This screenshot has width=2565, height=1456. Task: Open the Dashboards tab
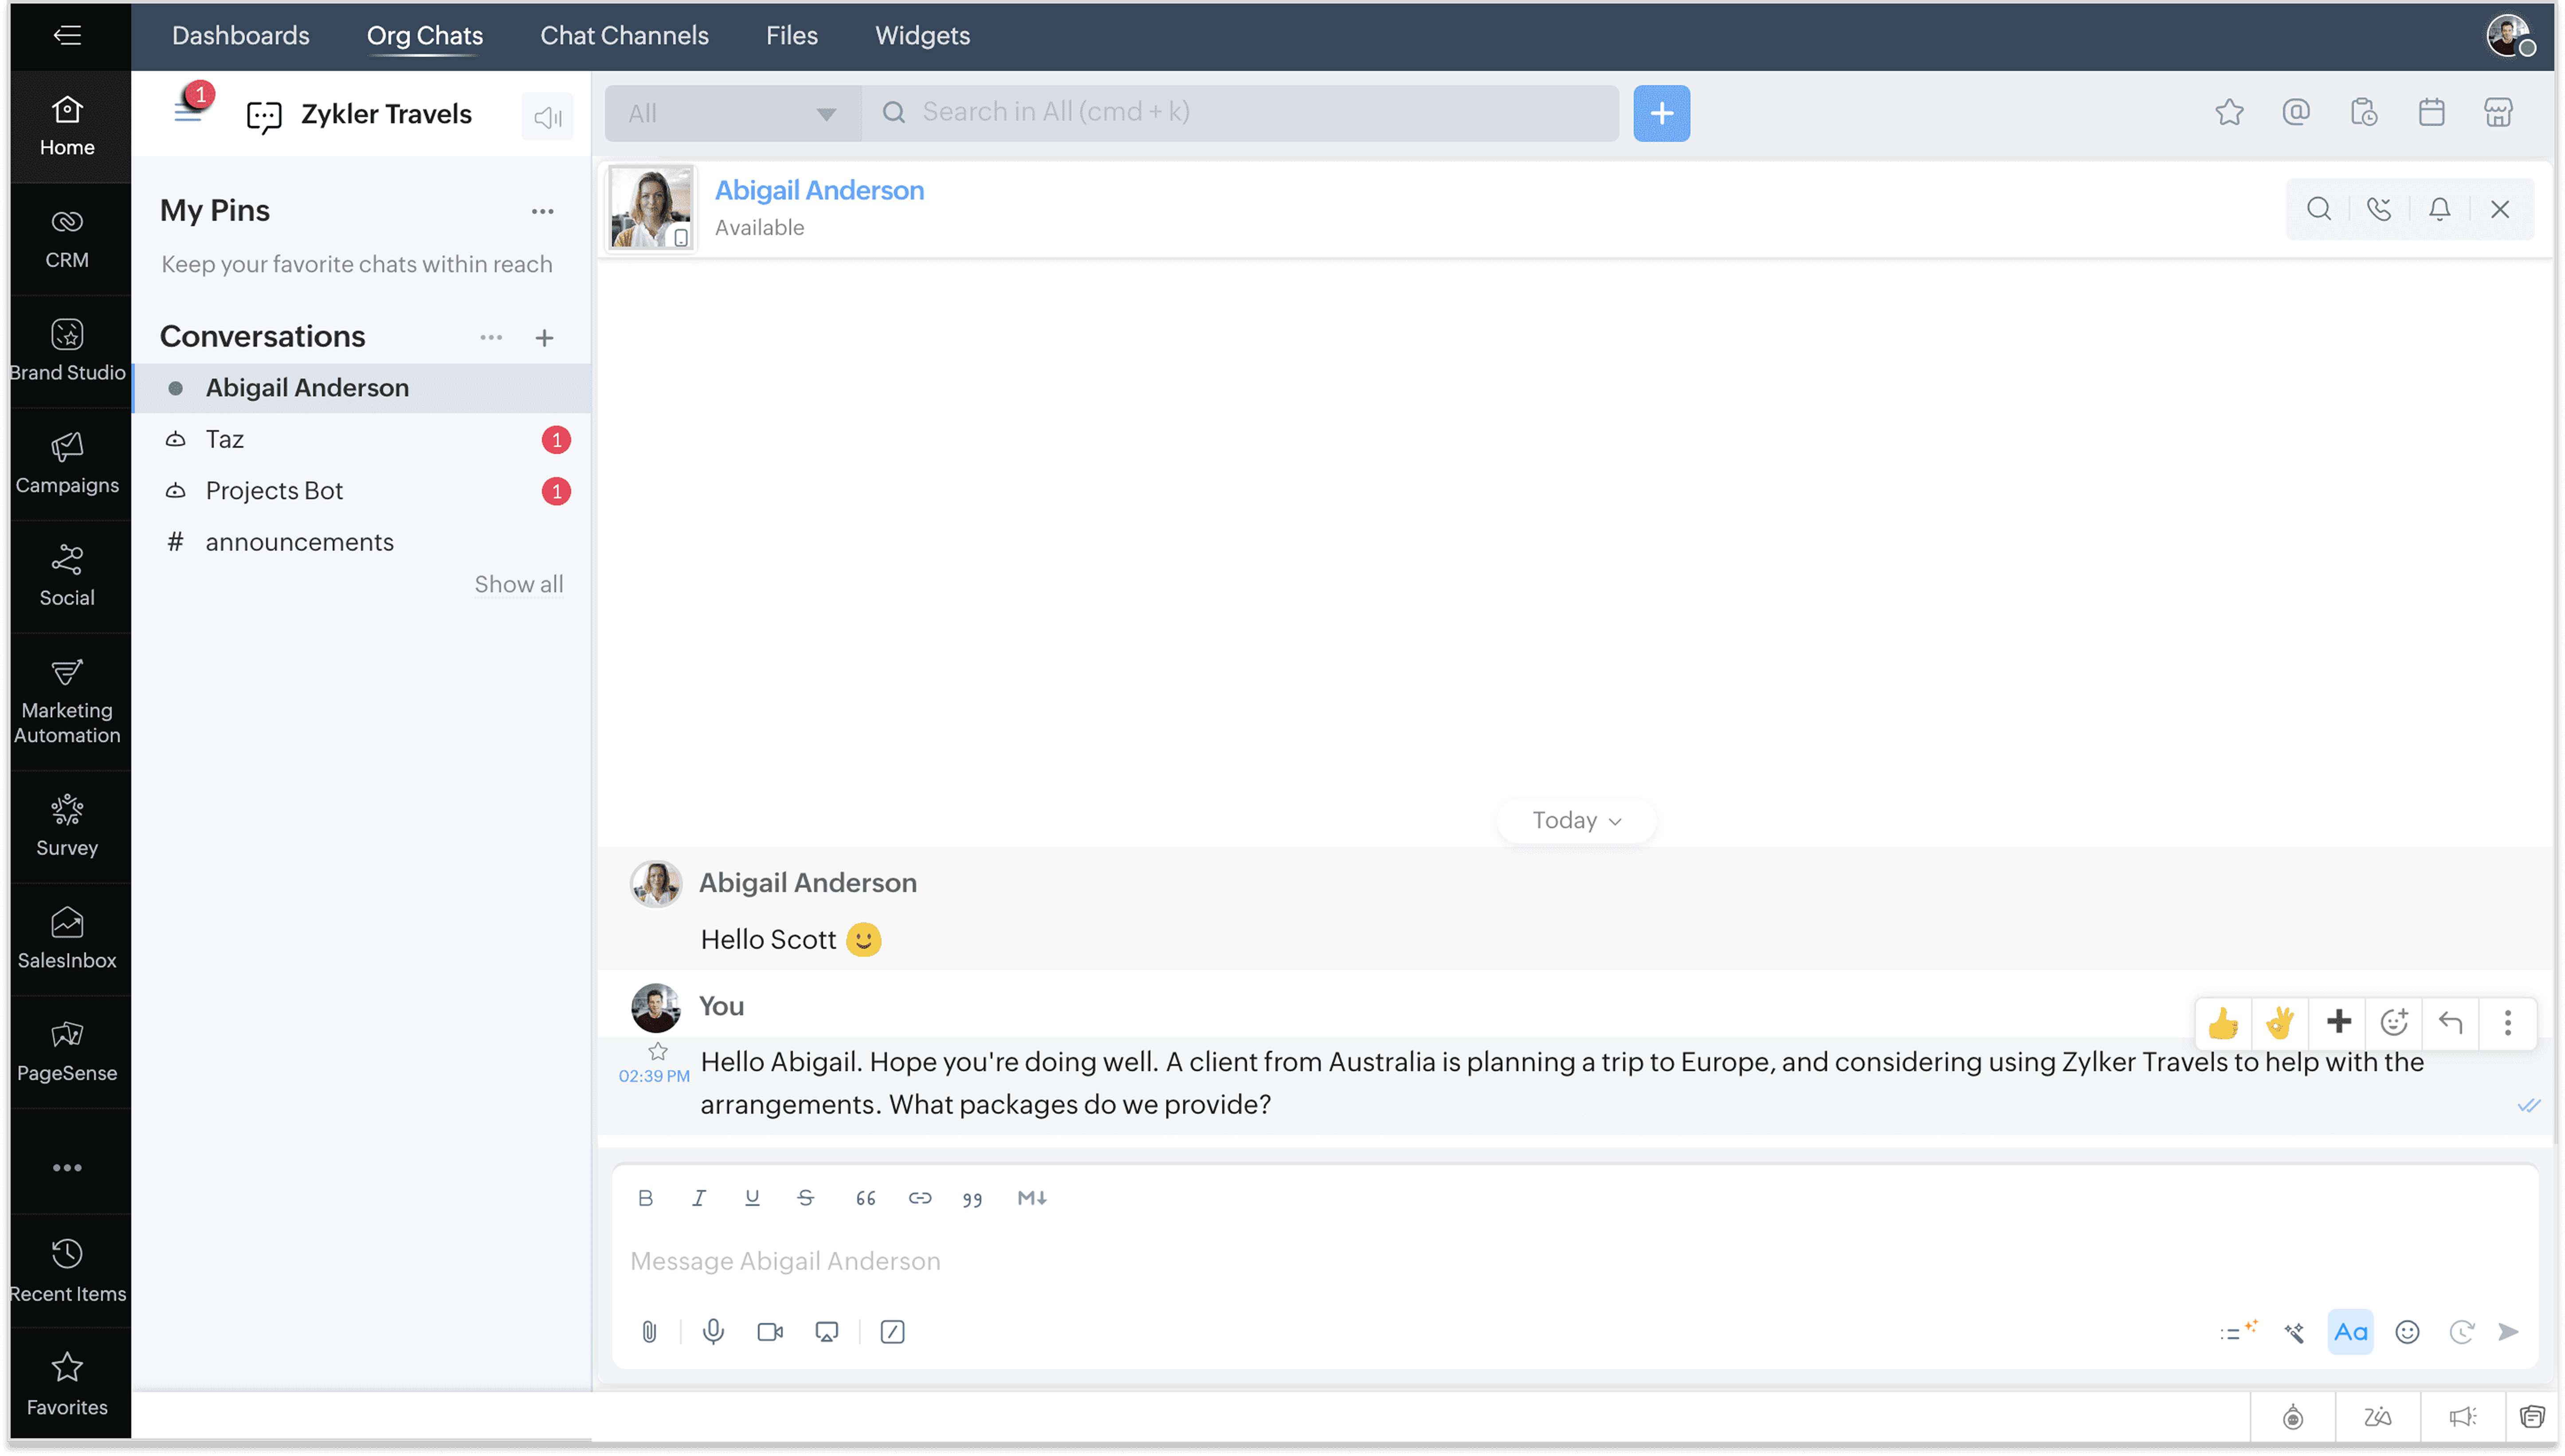[240, 36]
